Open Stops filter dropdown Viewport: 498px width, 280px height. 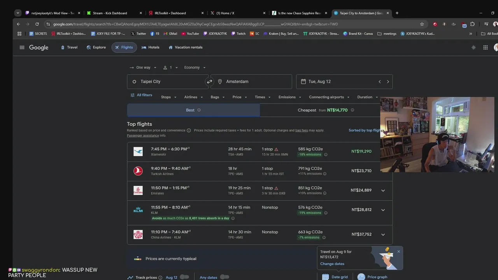coord(169,97)
